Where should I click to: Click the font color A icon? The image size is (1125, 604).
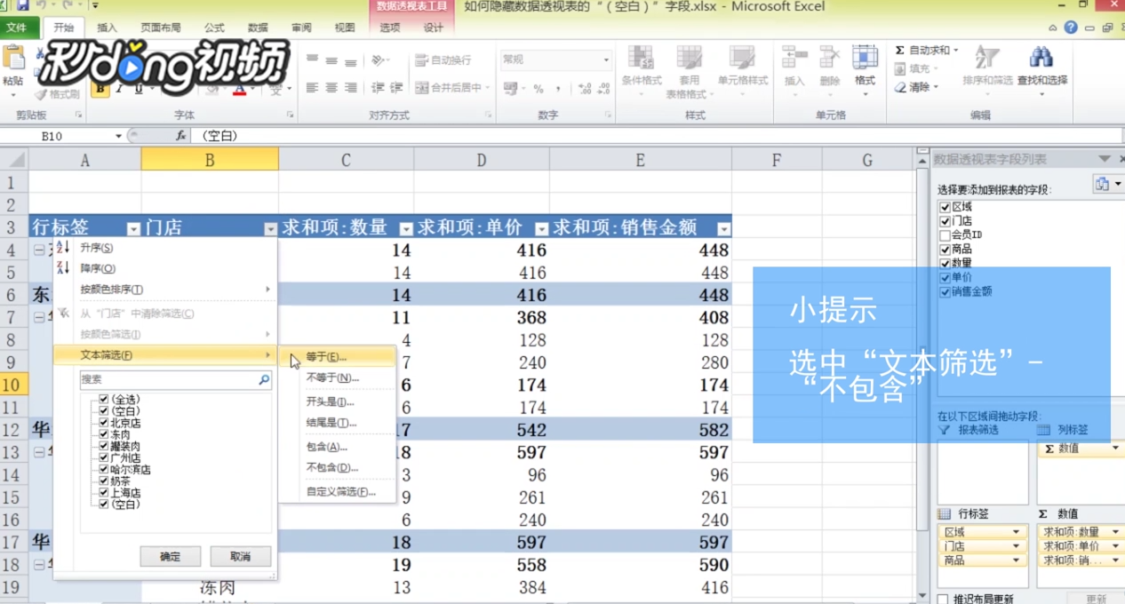(239, 89)
